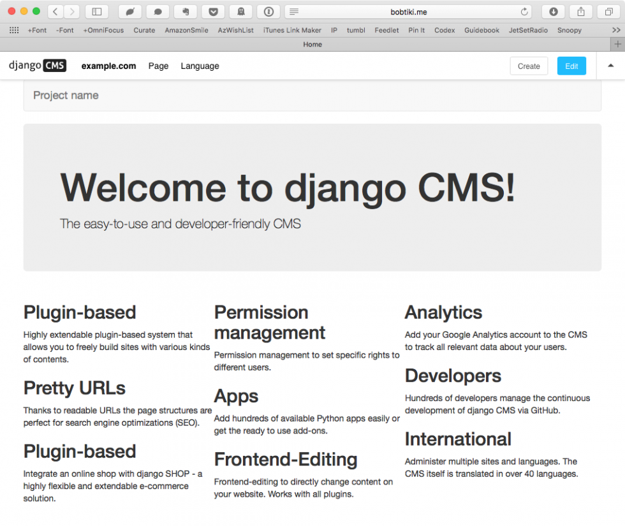Click 'The easy-to-use and developer-friendly CMS' subtitle
This screenshot has width=625, height=526.
[180, 224]
